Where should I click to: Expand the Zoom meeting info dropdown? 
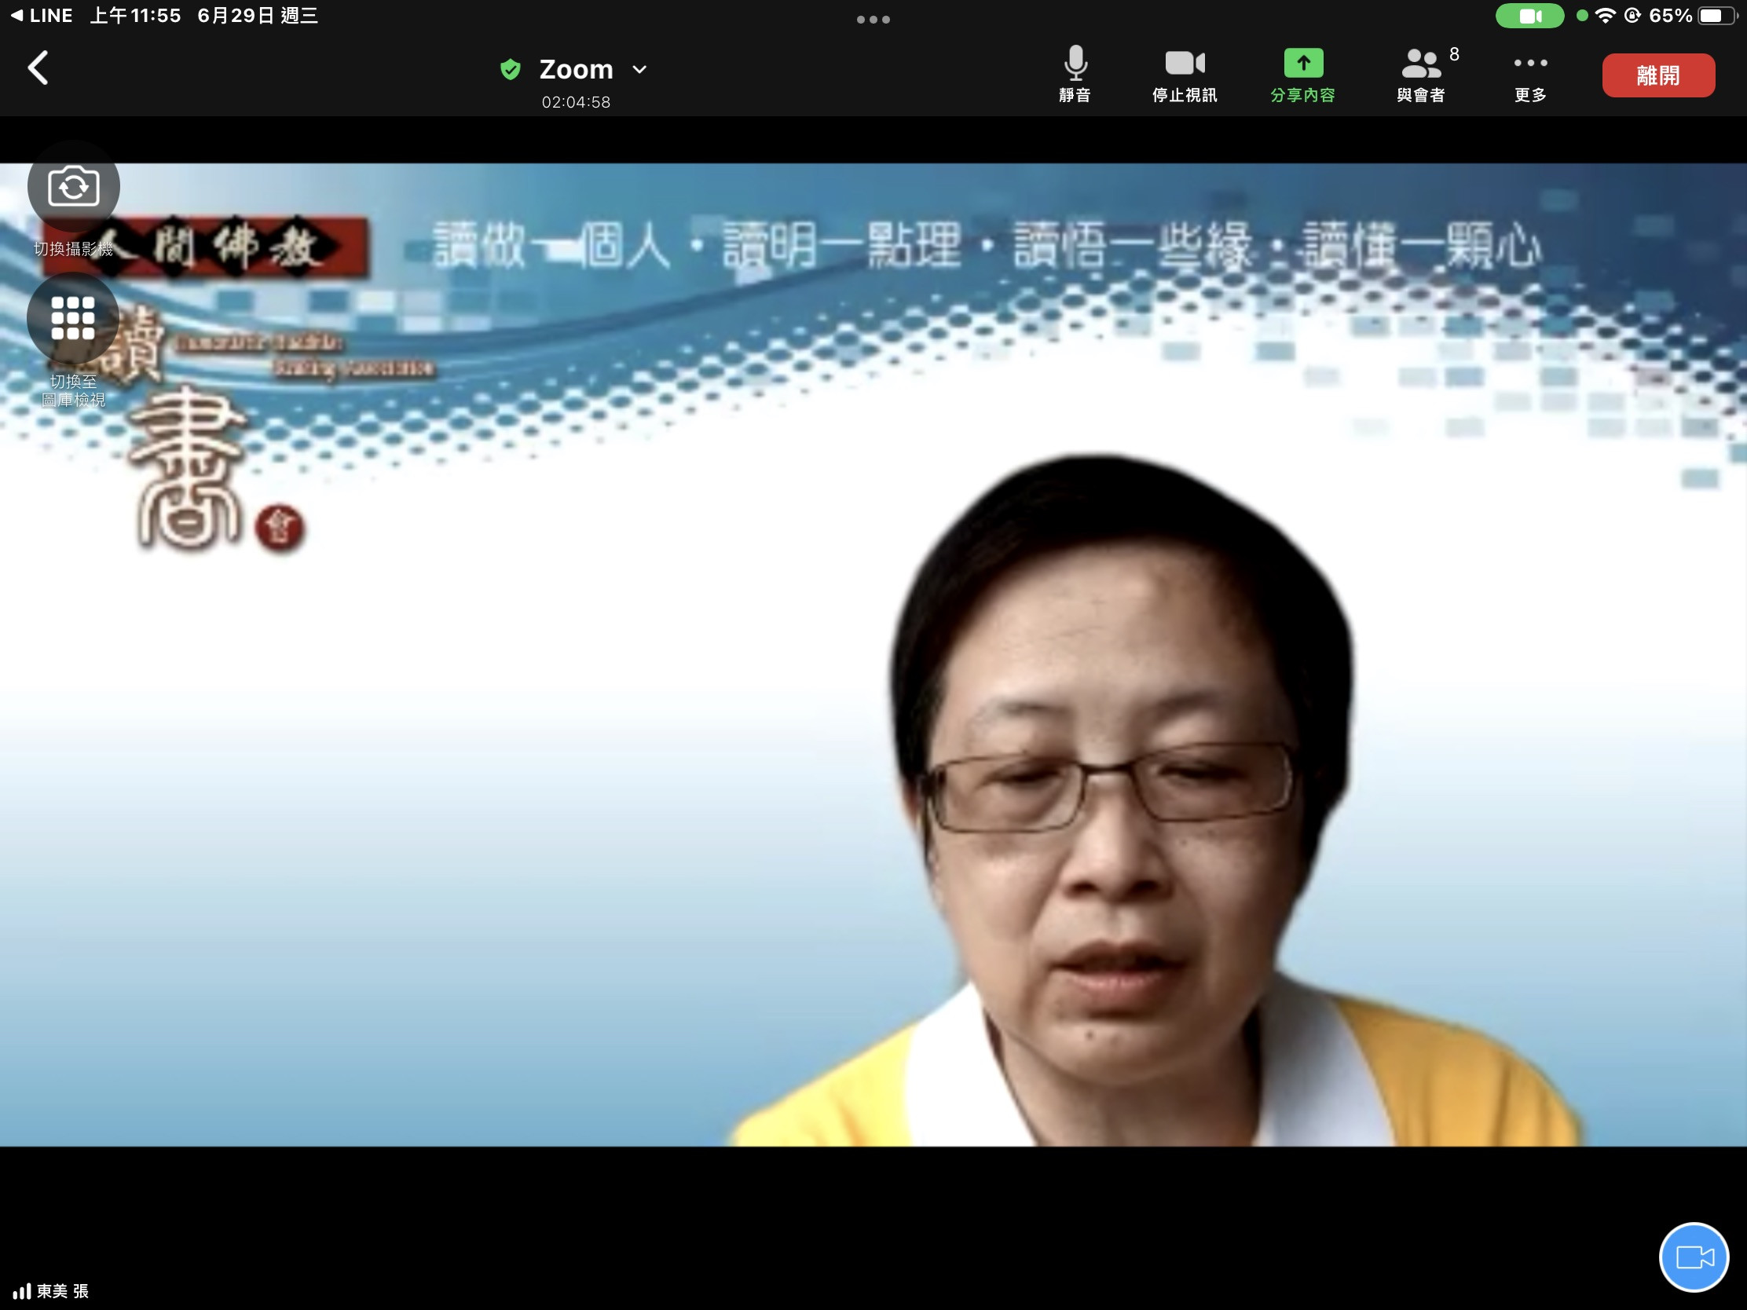pyautogui.click(x=639, y=69)
